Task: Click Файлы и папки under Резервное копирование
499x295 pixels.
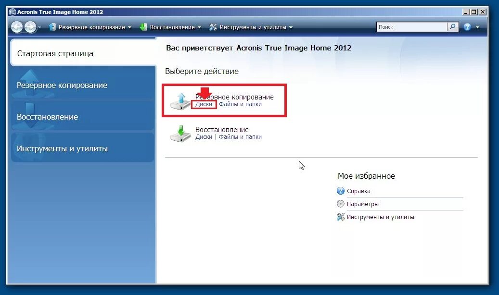Action: (240, 104)
